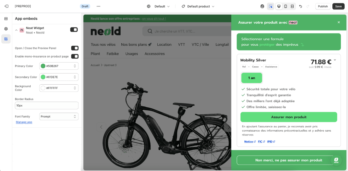Click the Border Radius input field

(x=47, y=105)
